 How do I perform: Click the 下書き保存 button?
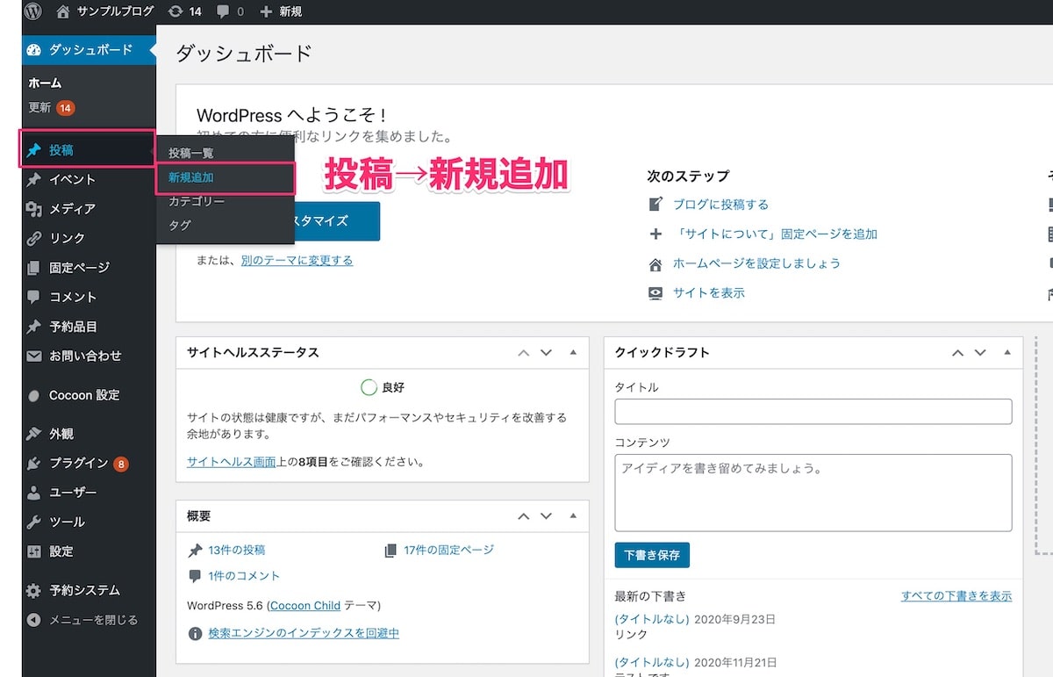point(652,556)
